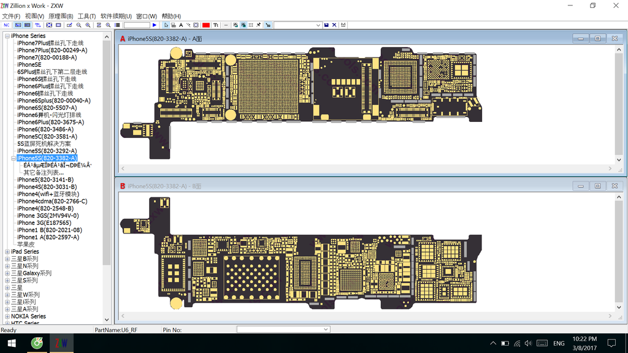Click the edit pencil toolbar icon
This screenshot has height=353, width=628.
pos(69,25)
